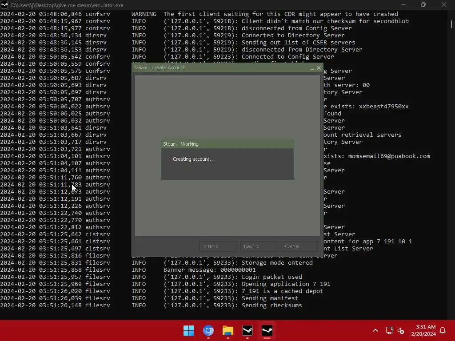The height and width of the screenshot is (341, 455).
Task: Click 'clstsrv' in the 03:51:25,642 row
Action: [98, 234]
